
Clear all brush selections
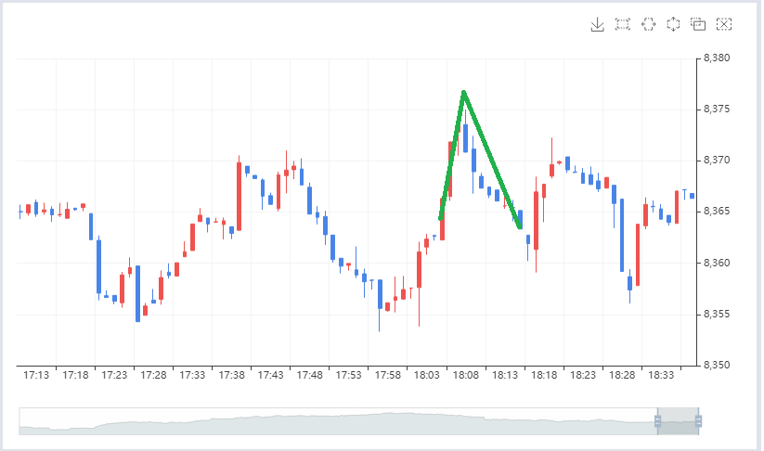click(724, 24)
